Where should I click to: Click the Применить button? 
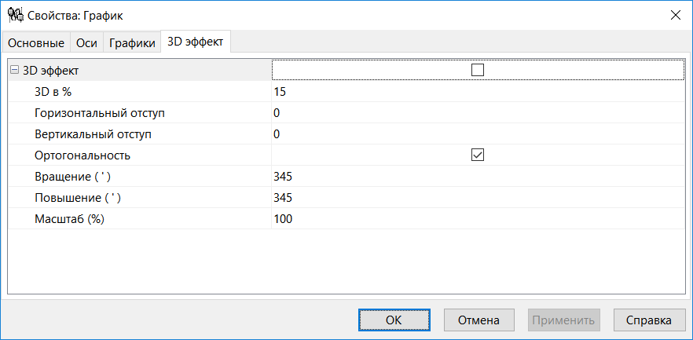pyautogui.click(x=564, y=320)
